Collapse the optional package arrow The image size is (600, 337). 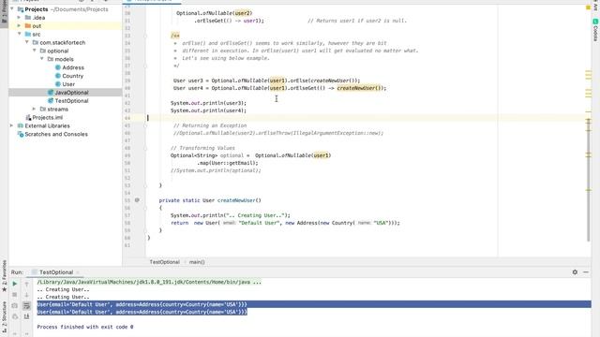coord(35,51)
